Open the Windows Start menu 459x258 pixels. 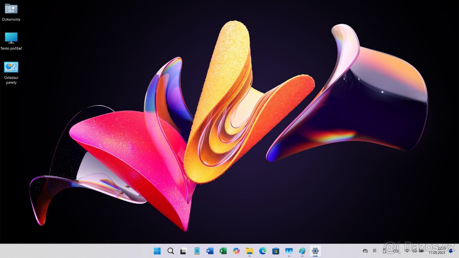tap(157, 251)
